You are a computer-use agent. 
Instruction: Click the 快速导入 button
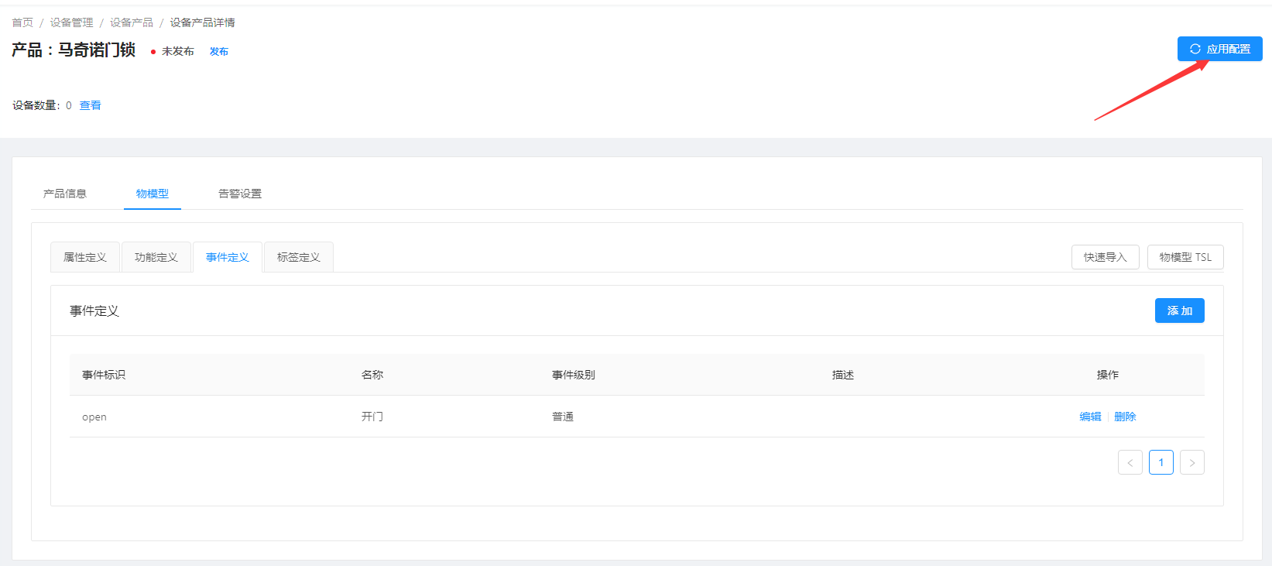click(1105, 257)
